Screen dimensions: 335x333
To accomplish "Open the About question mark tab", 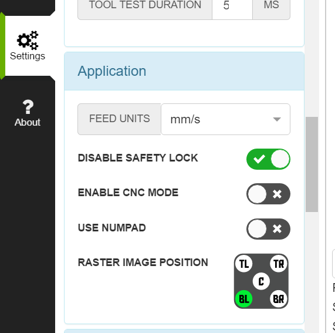I will (28, 113).
